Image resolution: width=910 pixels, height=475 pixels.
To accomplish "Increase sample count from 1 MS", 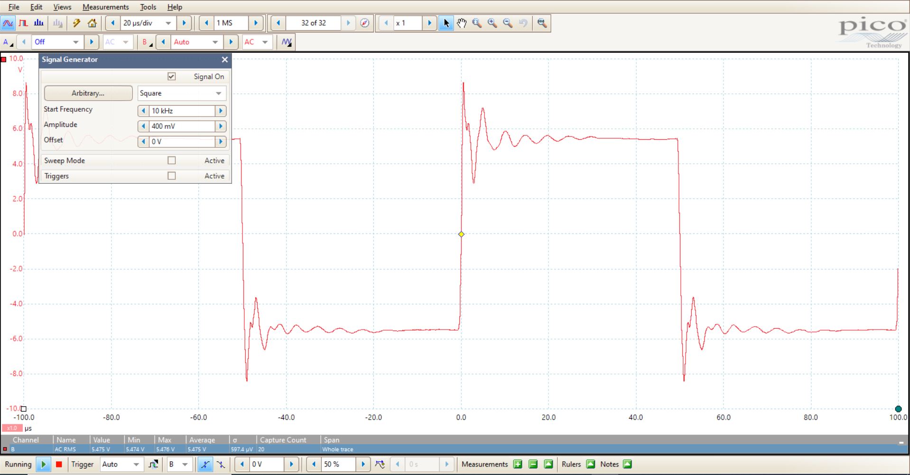I will tap(256, 23).
